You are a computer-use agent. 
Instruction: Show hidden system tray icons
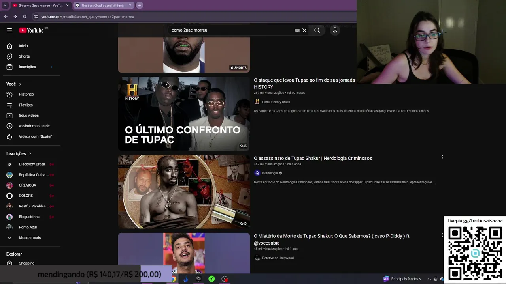point(429,279)
